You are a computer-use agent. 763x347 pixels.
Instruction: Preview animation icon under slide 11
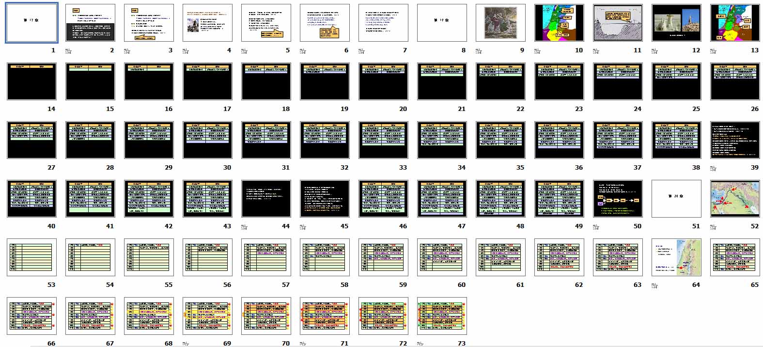tap(596, 51)
